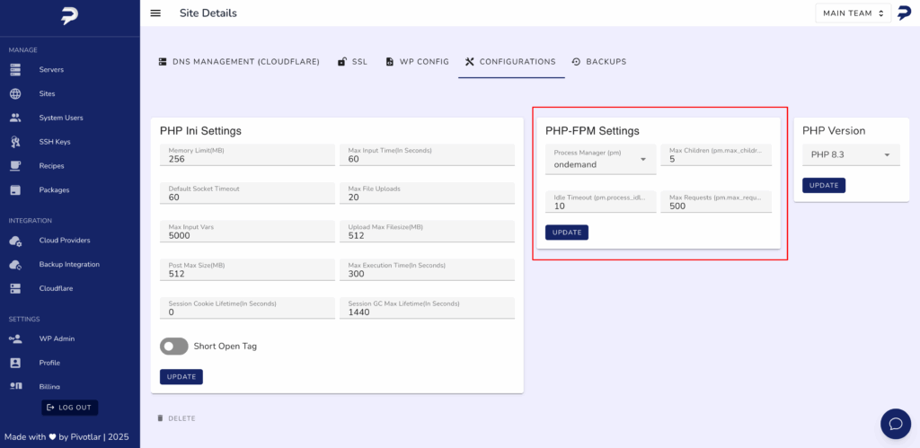Click the Configurations tools icon
The image size is (920, 448).
coord(469,62)
